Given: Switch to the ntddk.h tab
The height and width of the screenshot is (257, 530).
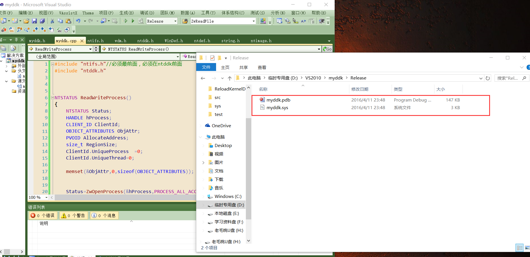Looking at the screenshot, I should (x=145, y=41).
